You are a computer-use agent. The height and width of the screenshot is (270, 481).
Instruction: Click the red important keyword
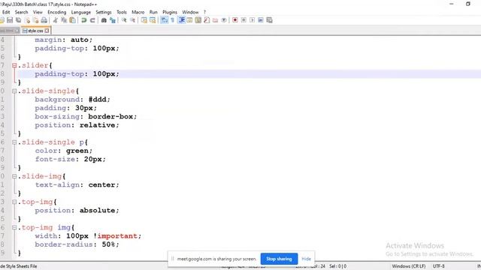[x=117, y=236]
